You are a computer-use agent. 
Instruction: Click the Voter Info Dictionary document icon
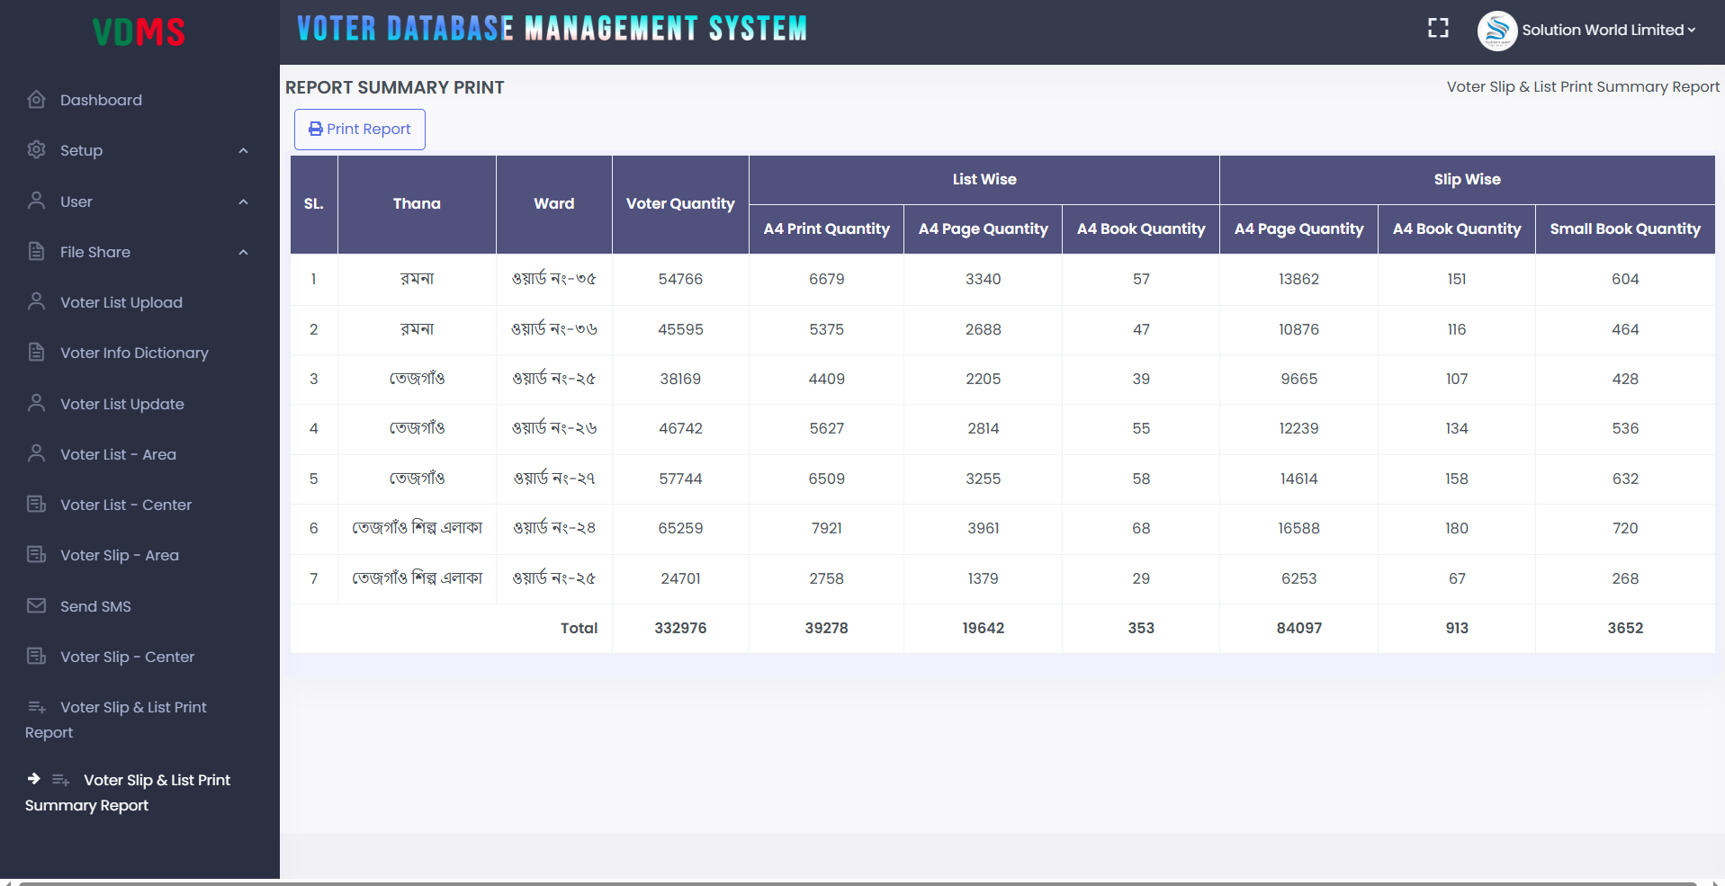(x=36, y=353)
